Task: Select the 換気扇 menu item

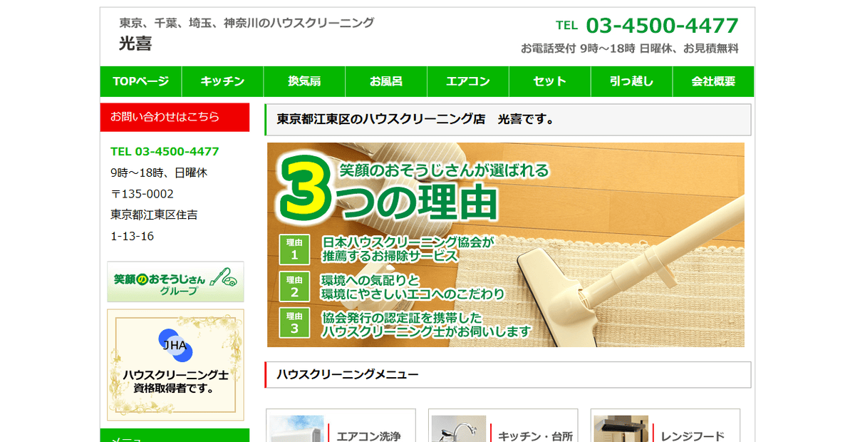Action: point(304,81)
